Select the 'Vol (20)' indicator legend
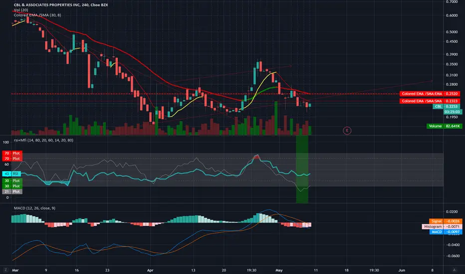This screenshot has height=274, width=465. 21,10
